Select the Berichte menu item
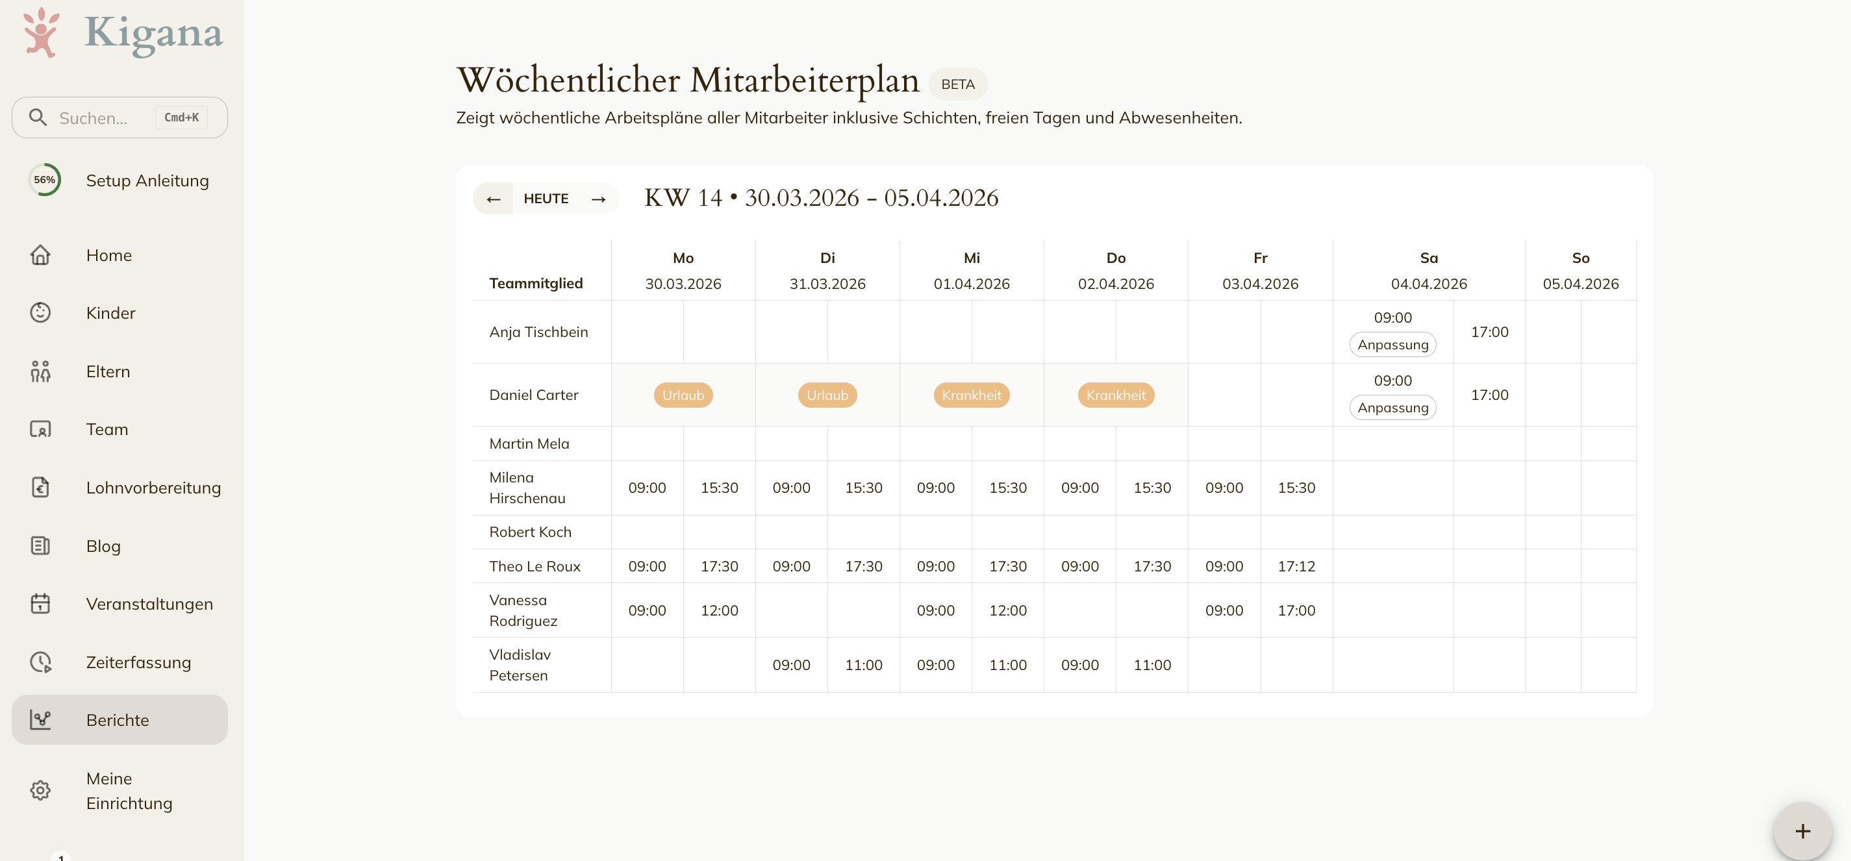The width and height of the screenshot is (1851, 861). point(120,719)
